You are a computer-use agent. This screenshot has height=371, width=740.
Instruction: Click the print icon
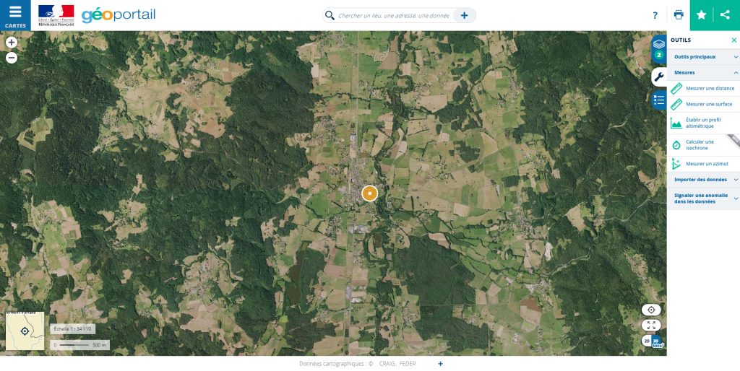point(679,15)
